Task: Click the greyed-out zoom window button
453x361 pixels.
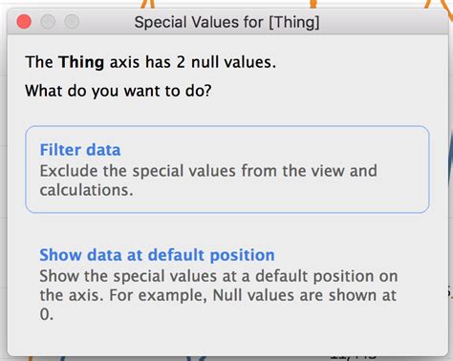Action: coord(72,22)
